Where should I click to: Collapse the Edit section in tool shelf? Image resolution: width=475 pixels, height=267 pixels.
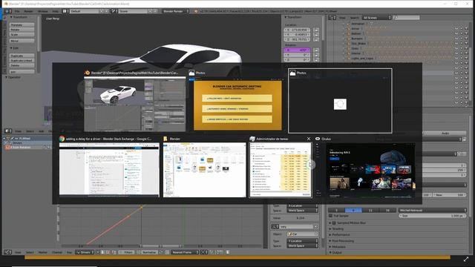pos(14,48)
